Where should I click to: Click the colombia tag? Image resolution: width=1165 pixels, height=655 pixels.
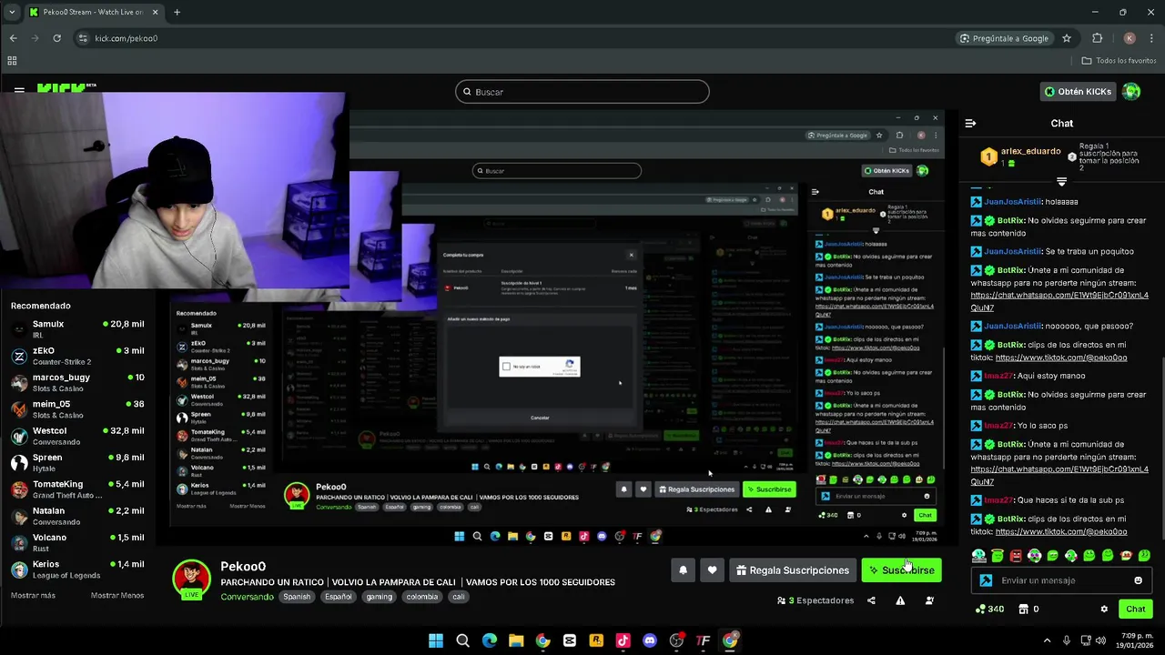(x=421, y=597)
